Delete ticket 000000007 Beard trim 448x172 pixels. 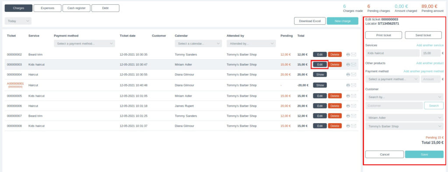pos(335,116)
